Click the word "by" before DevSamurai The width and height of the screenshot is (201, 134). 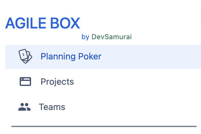click(85, 37)
